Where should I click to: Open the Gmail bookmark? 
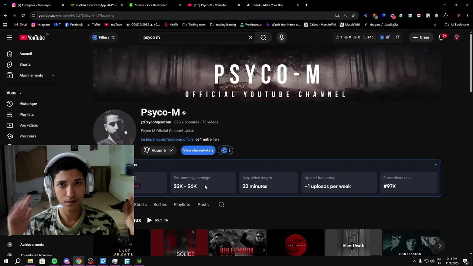(21, 25)
